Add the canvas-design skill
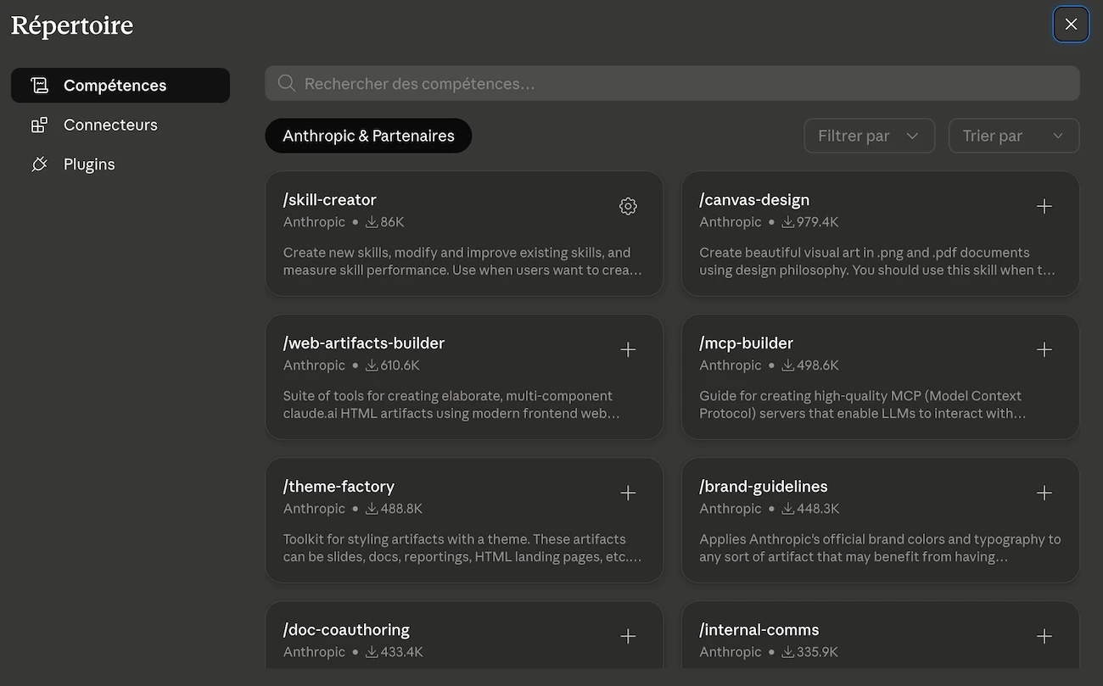The width and height of the screenshot is (1103, 686). point(1044,206)
